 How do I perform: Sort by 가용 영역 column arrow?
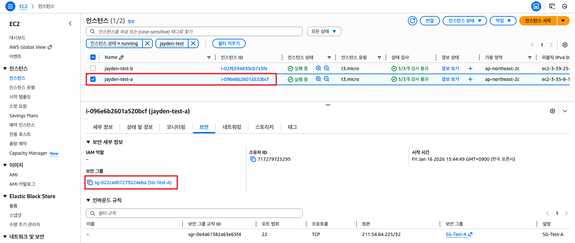pos(530,57)
